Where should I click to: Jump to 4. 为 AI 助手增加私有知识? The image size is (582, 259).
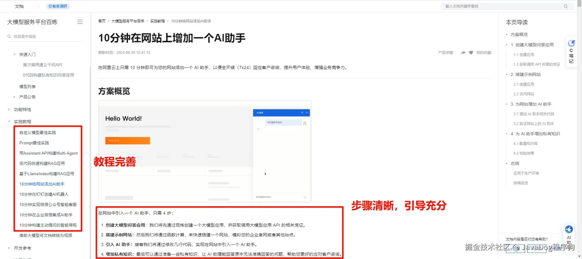(x=535, y=134)
